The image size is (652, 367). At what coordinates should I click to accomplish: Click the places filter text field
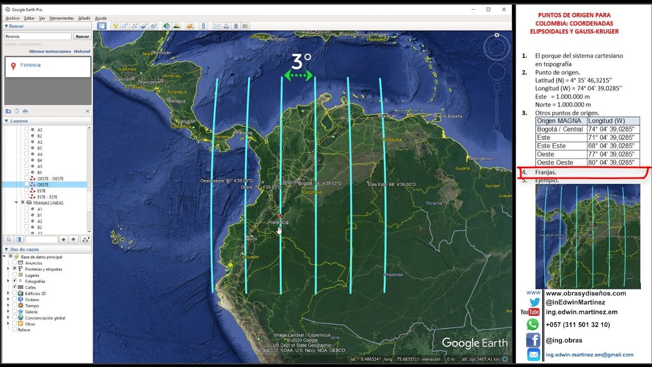coord(42,239)
